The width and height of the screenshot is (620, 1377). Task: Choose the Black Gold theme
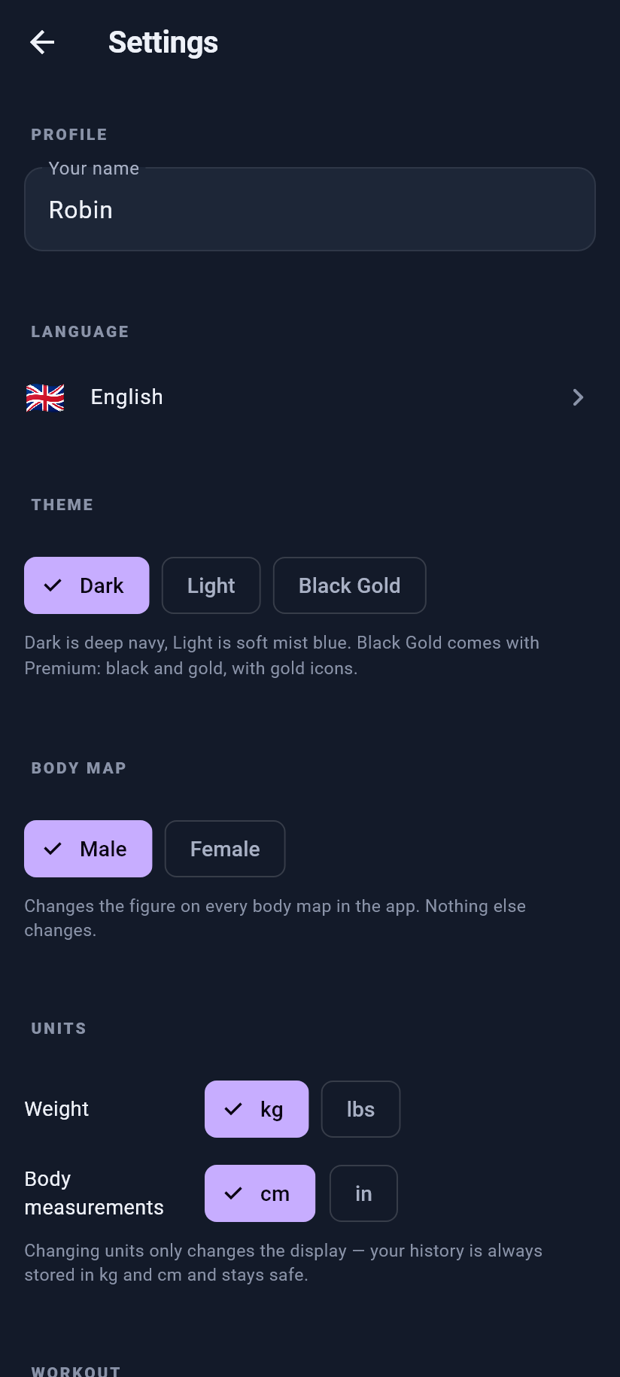350,585
